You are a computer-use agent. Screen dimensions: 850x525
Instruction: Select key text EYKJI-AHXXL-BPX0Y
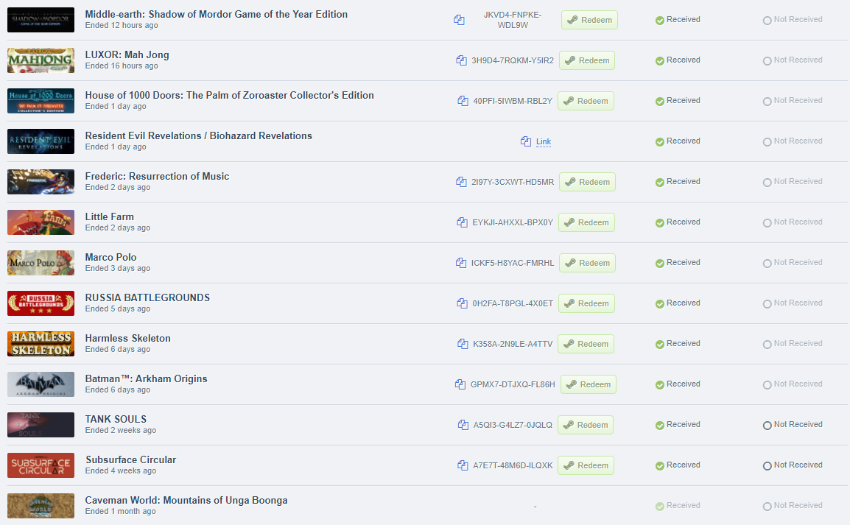[513, 222]
